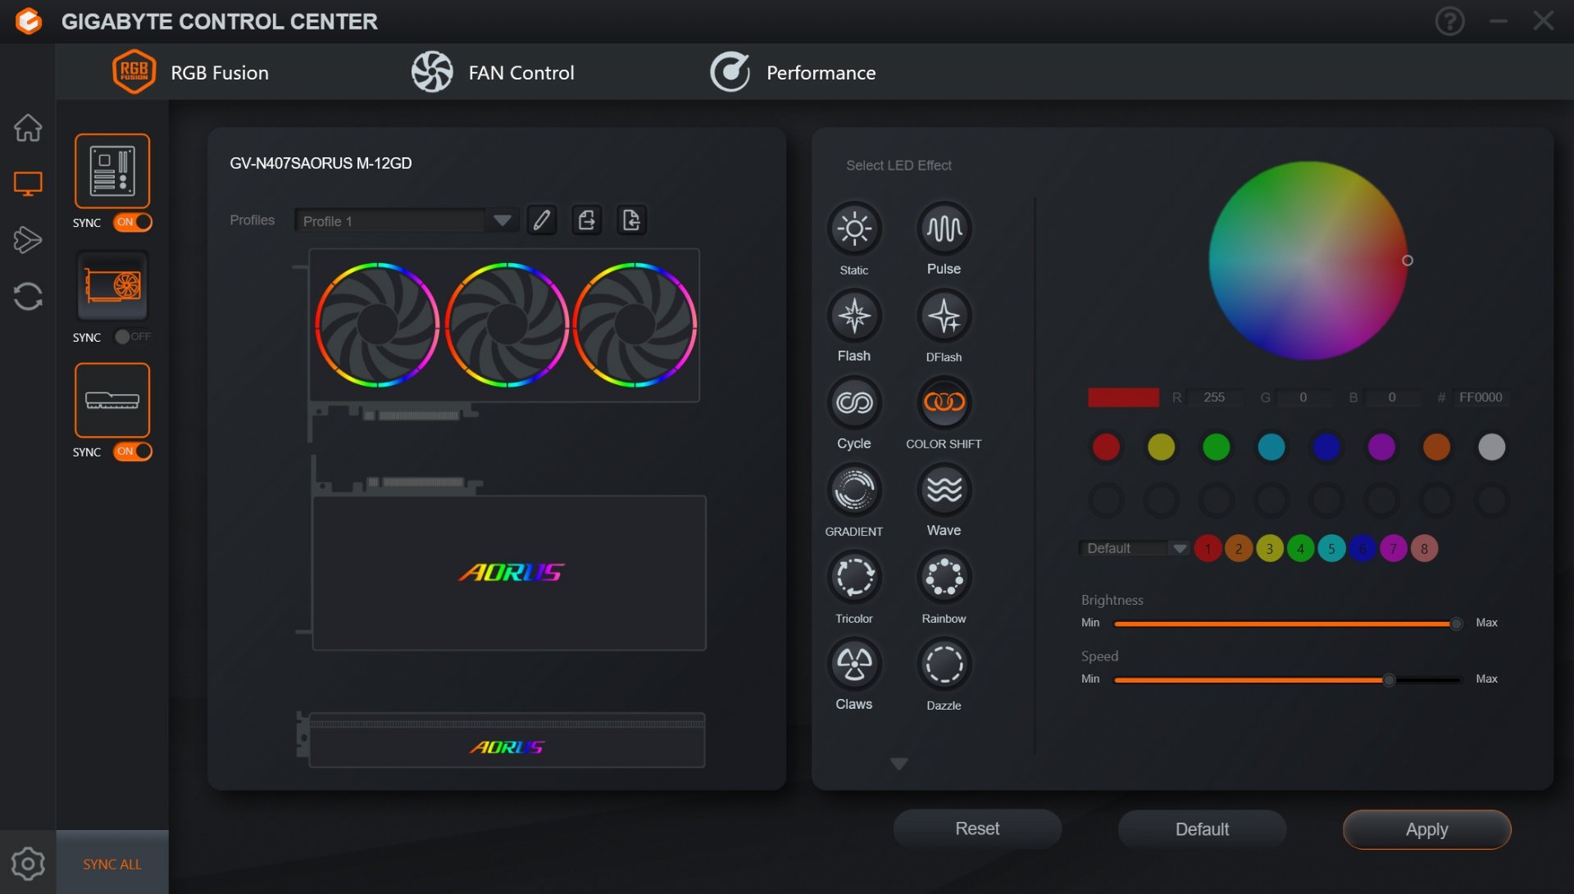Click the current red color preview box
This screenshot has width=1574, height=894.
(x=1123, y=397)
